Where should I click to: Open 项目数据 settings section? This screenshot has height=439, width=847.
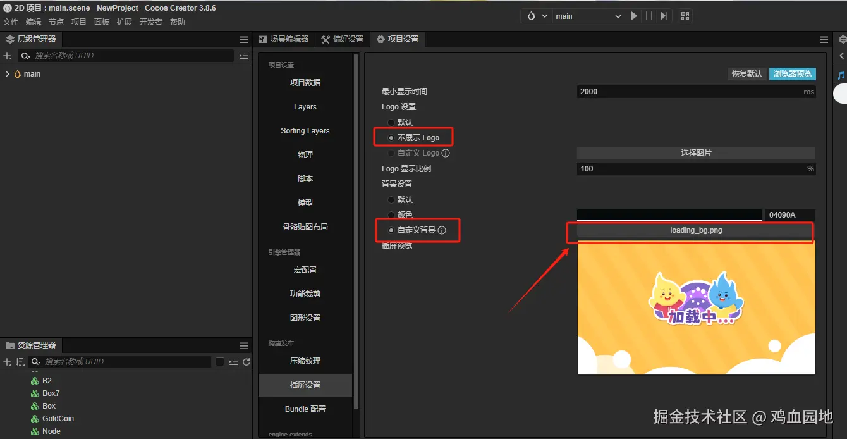pos(305,83)
